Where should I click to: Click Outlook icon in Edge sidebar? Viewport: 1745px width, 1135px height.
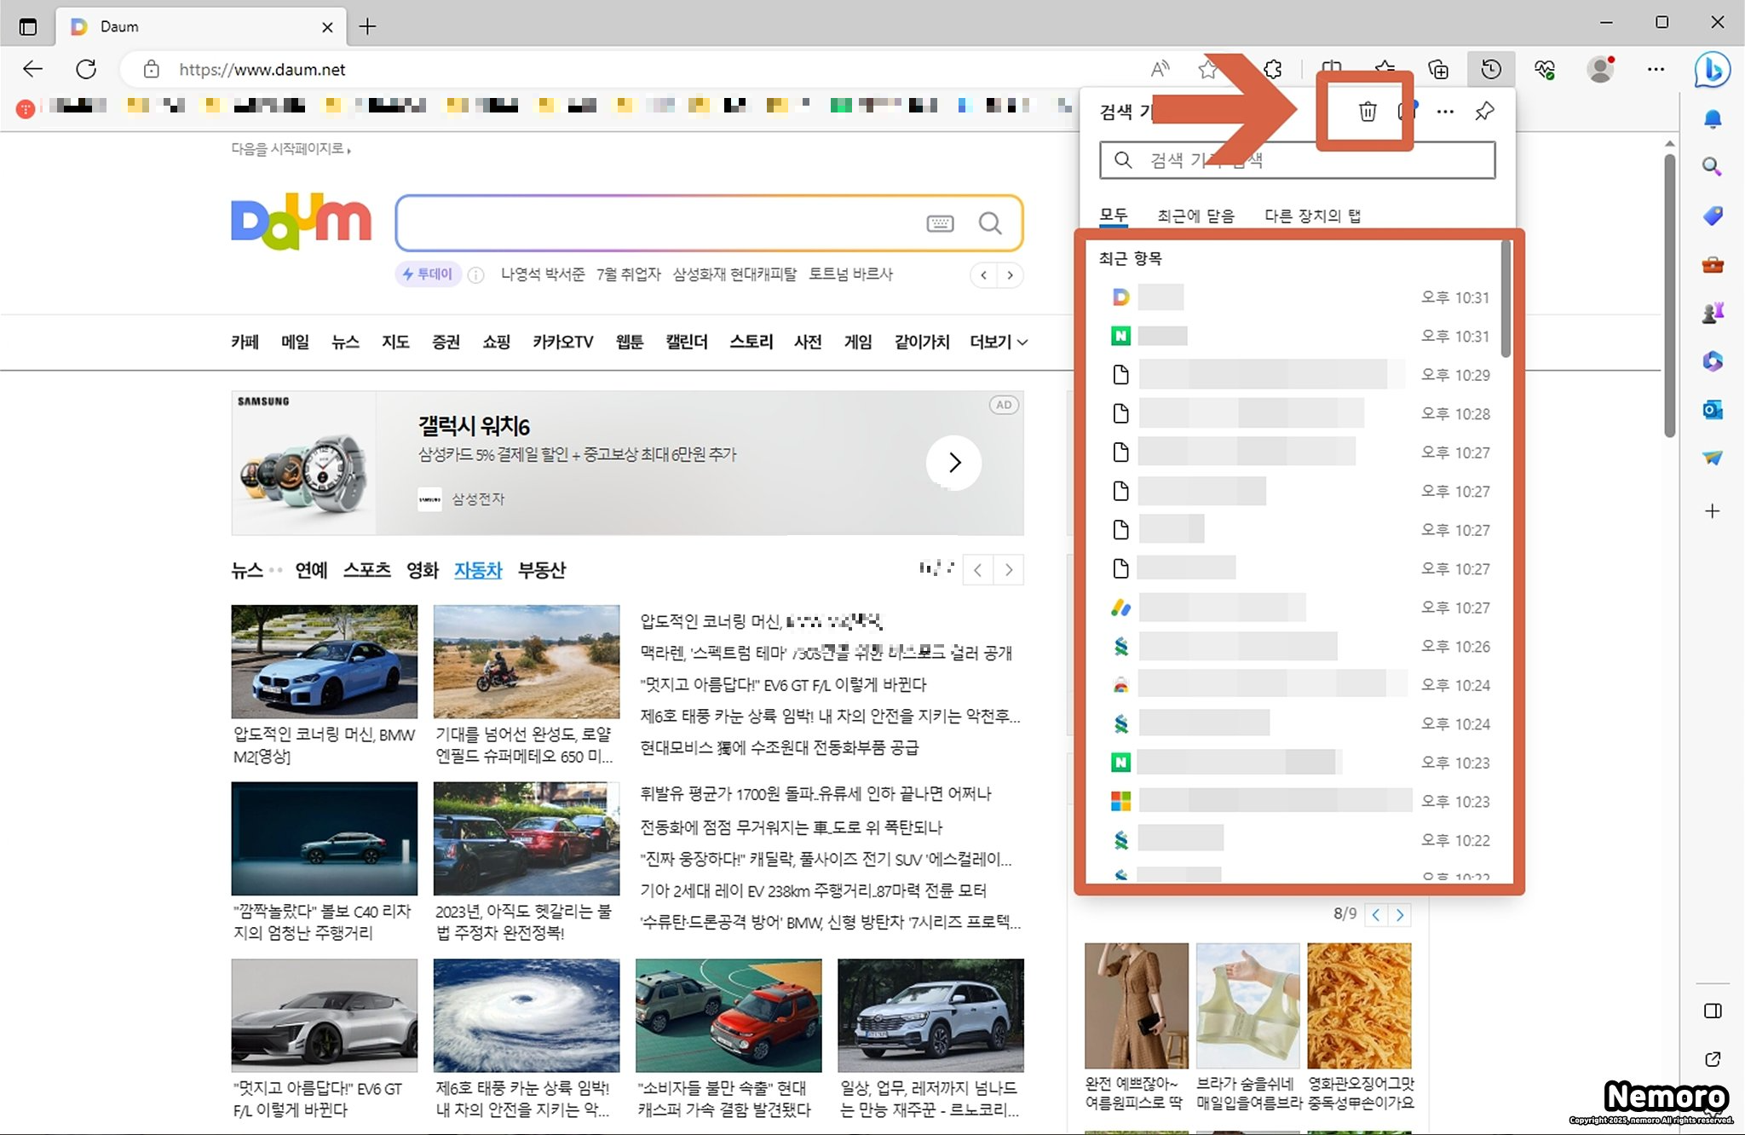coord(1712,410)
